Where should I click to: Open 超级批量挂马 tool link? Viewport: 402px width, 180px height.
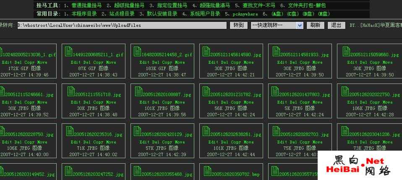click(x=129, y=5)
